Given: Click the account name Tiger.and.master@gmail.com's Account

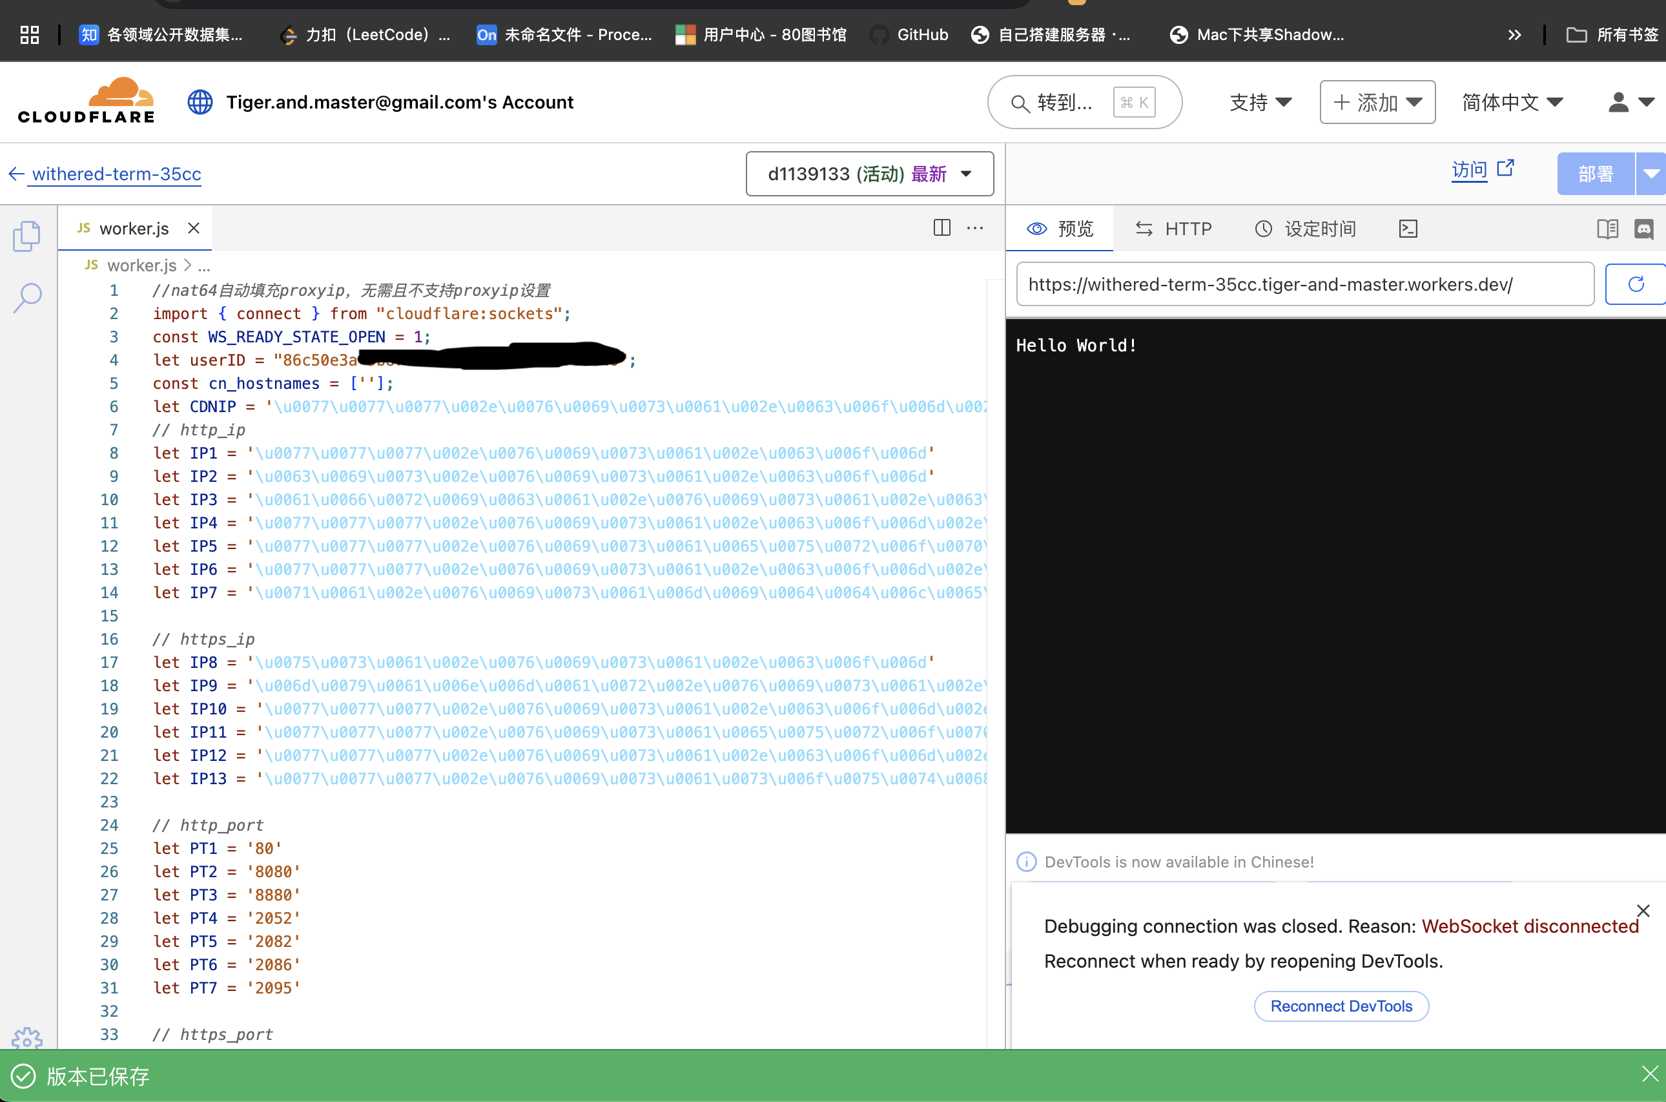Looking at the screenshot, I should pyautogui.click(x=400, y=102).
